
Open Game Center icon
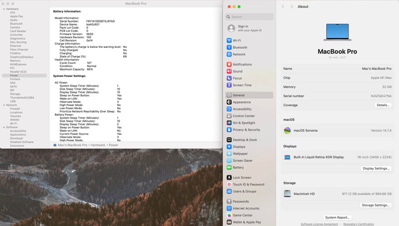point(229,215)
